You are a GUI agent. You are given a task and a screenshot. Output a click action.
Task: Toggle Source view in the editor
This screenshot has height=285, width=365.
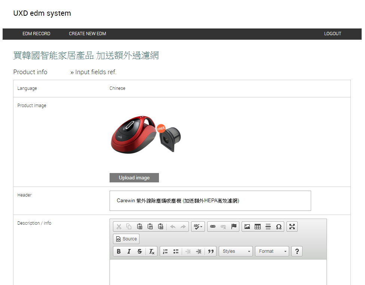(x=126, y=239)
